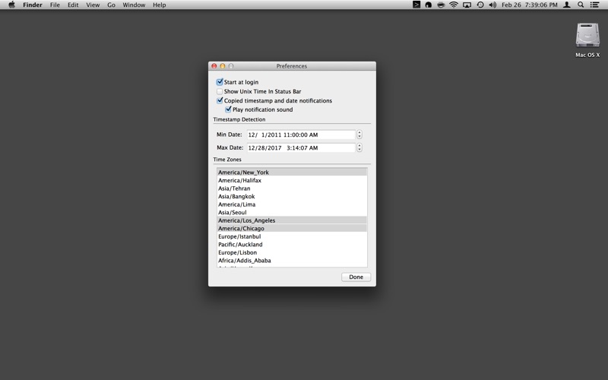
Task: Select America/Lima time zone
Action: click(x=292, y=204)
